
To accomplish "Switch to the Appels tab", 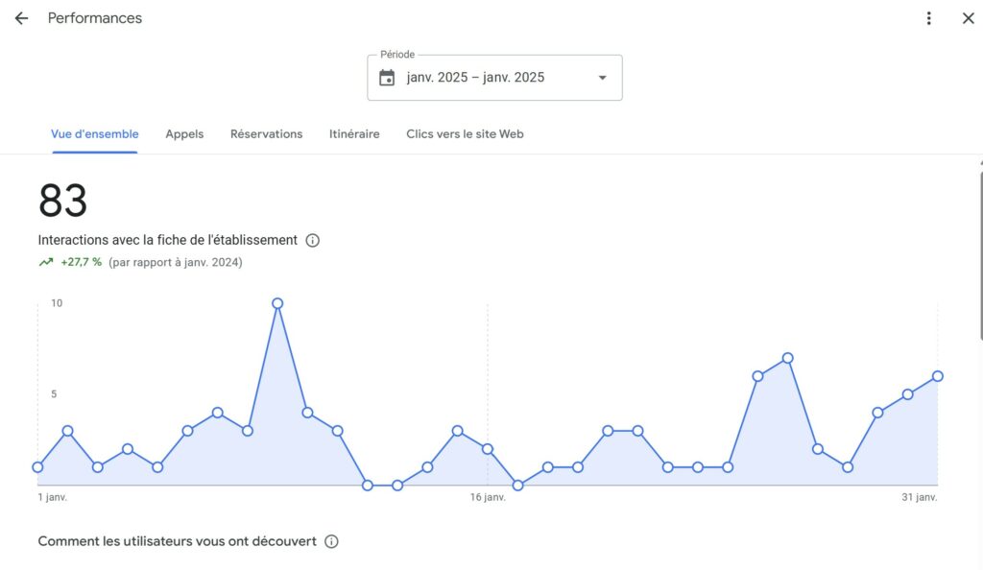I will (x=184, y=134).
